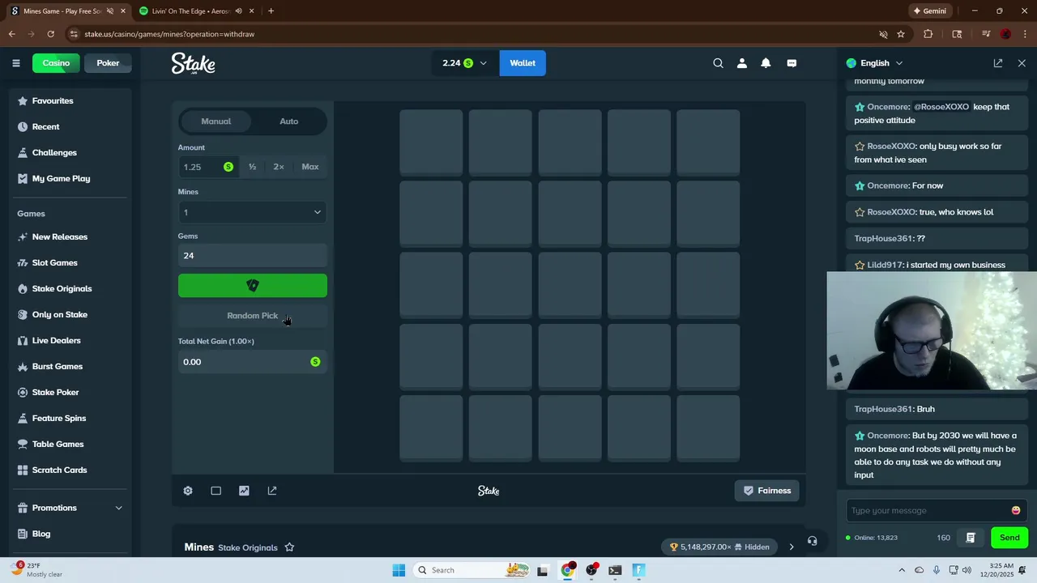1037x583 pixels.
Task: Open the search magnifier in header
Action: click(718, 63)
